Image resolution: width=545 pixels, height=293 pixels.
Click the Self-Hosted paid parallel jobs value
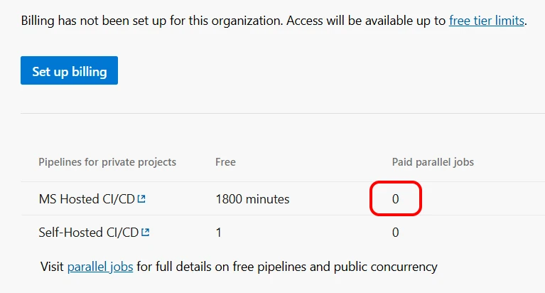pyautogui.click(x=396, y=232)
